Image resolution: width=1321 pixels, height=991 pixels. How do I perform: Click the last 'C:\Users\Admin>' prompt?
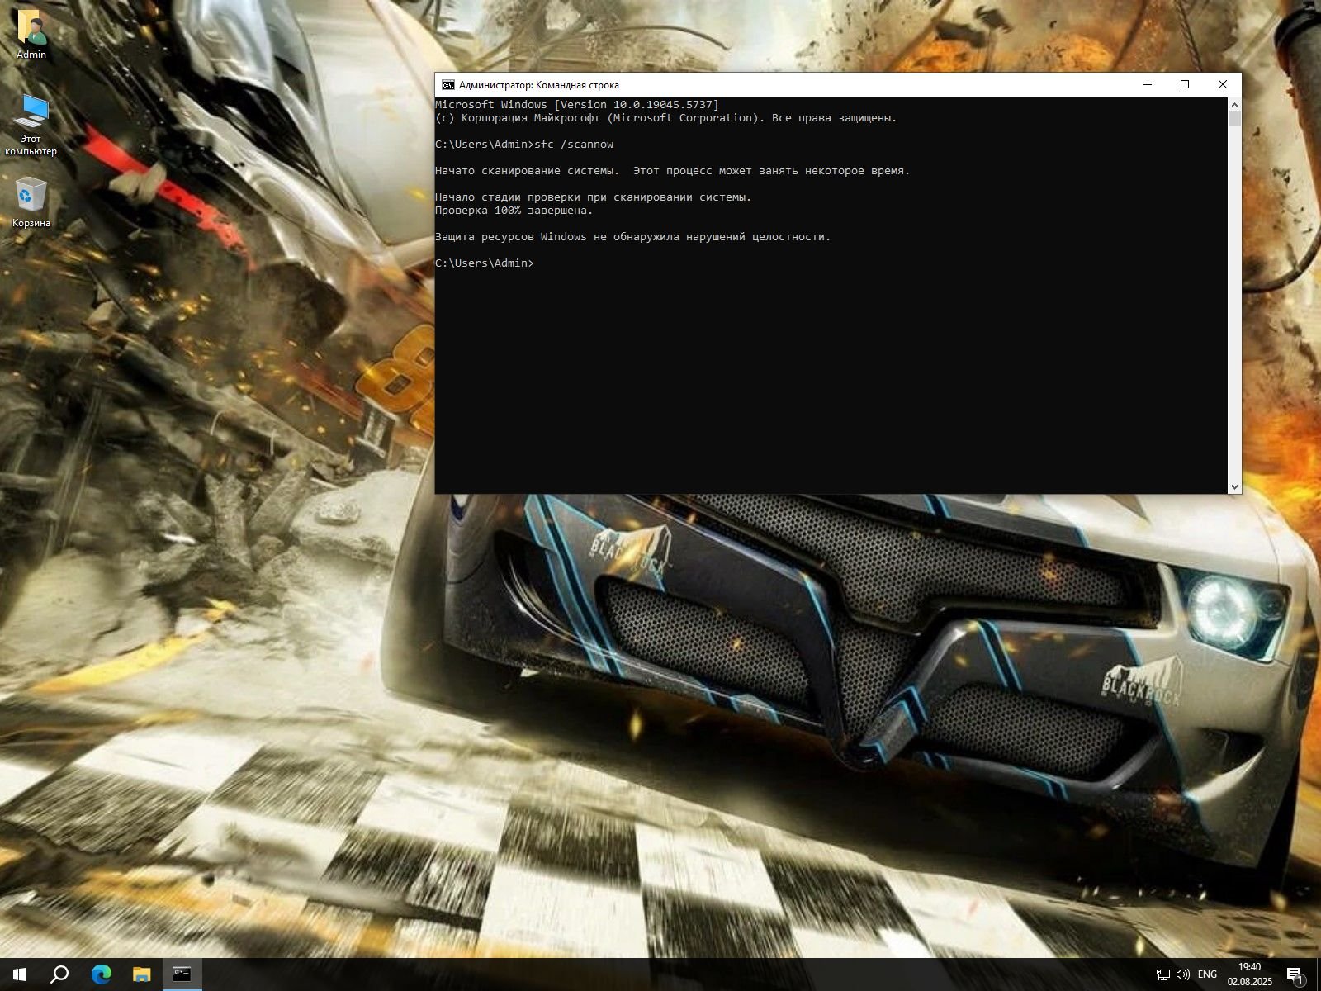[x=485, y=263]
